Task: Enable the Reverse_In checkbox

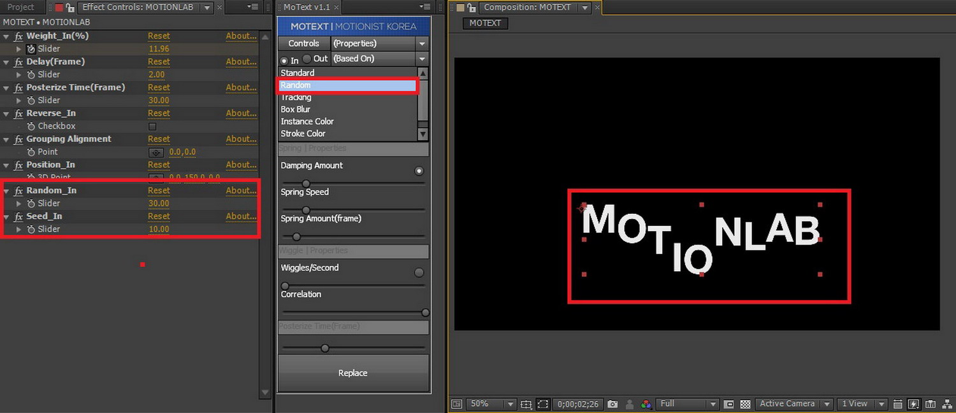Action: point(152,127)
